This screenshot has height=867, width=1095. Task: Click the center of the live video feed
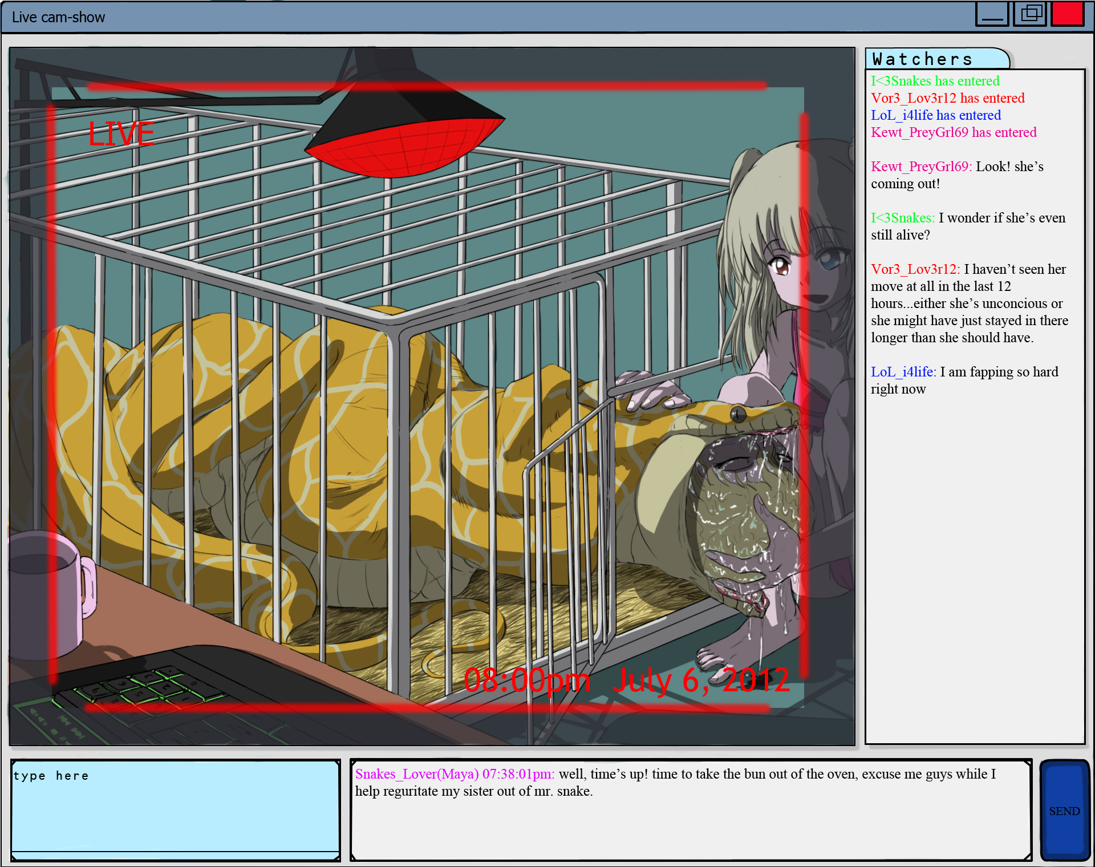point(432,396)
